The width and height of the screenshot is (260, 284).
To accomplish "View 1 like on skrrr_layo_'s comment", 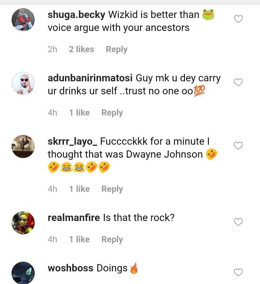I will (79, 189).
